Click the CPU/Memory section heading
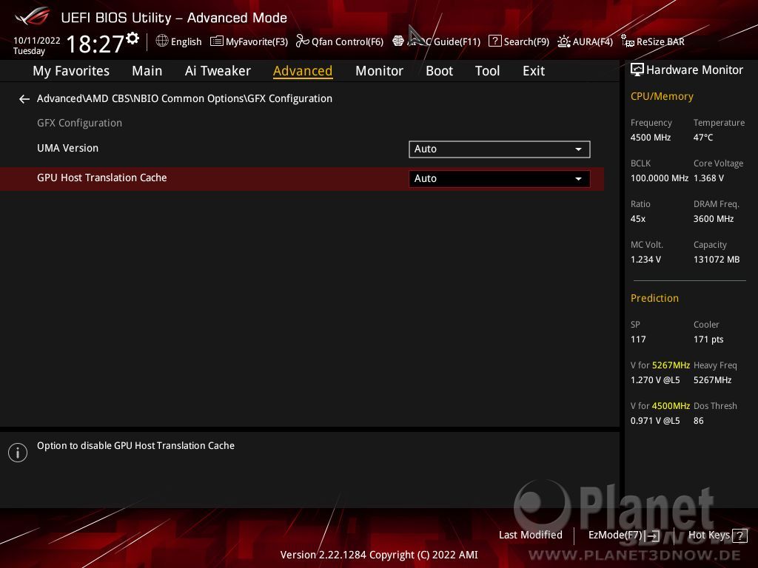 [x=662, y=97]
